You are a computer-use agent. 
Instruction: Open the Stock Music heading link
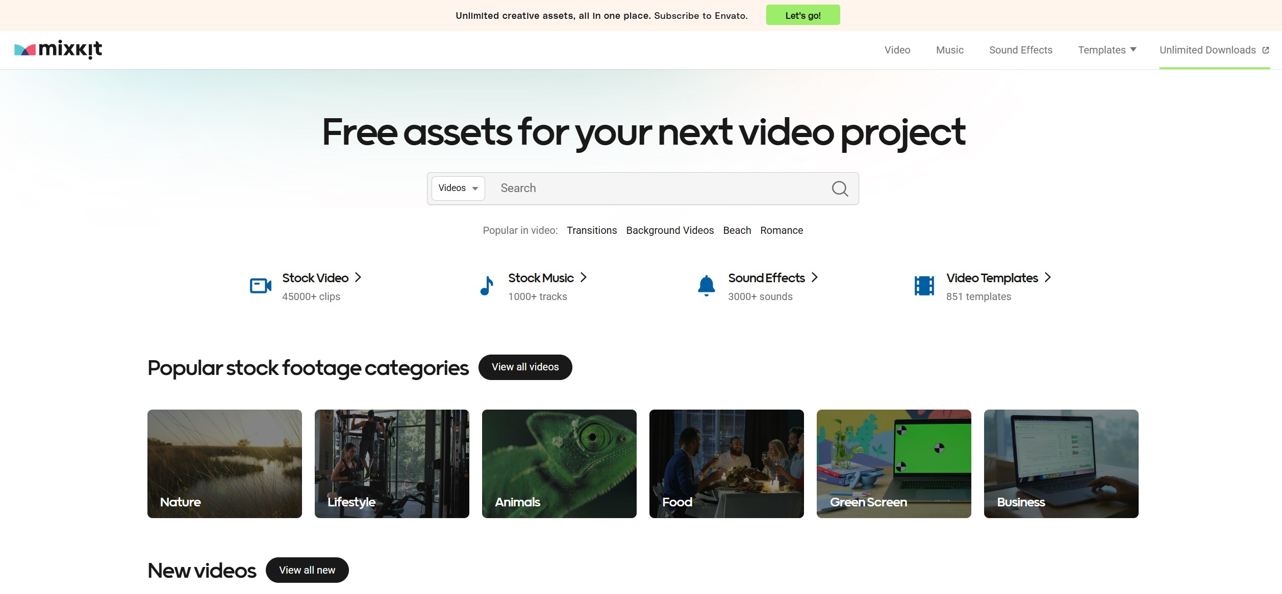541,278
